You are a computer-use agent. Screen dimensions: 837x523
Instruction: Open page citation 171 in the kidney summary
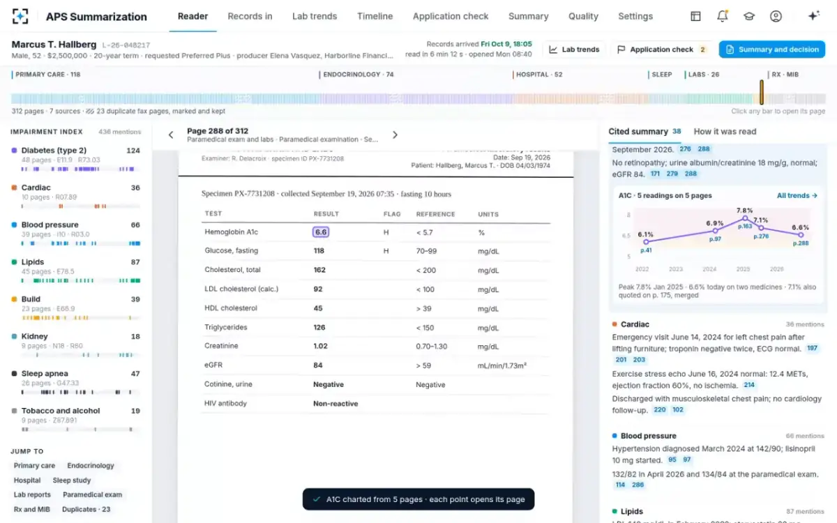(655, 174)
